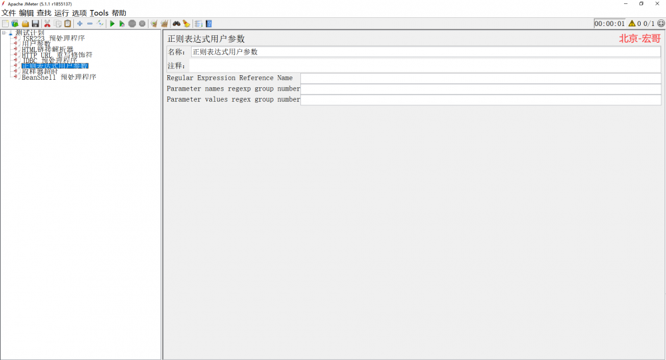
Task: Collapse all nodes with minus icon
Action: (x=90, y=24)
